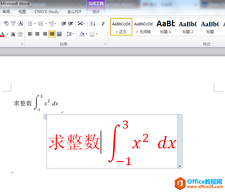Click the 公式工具 contextual tab header

click(x=96, y=3)
